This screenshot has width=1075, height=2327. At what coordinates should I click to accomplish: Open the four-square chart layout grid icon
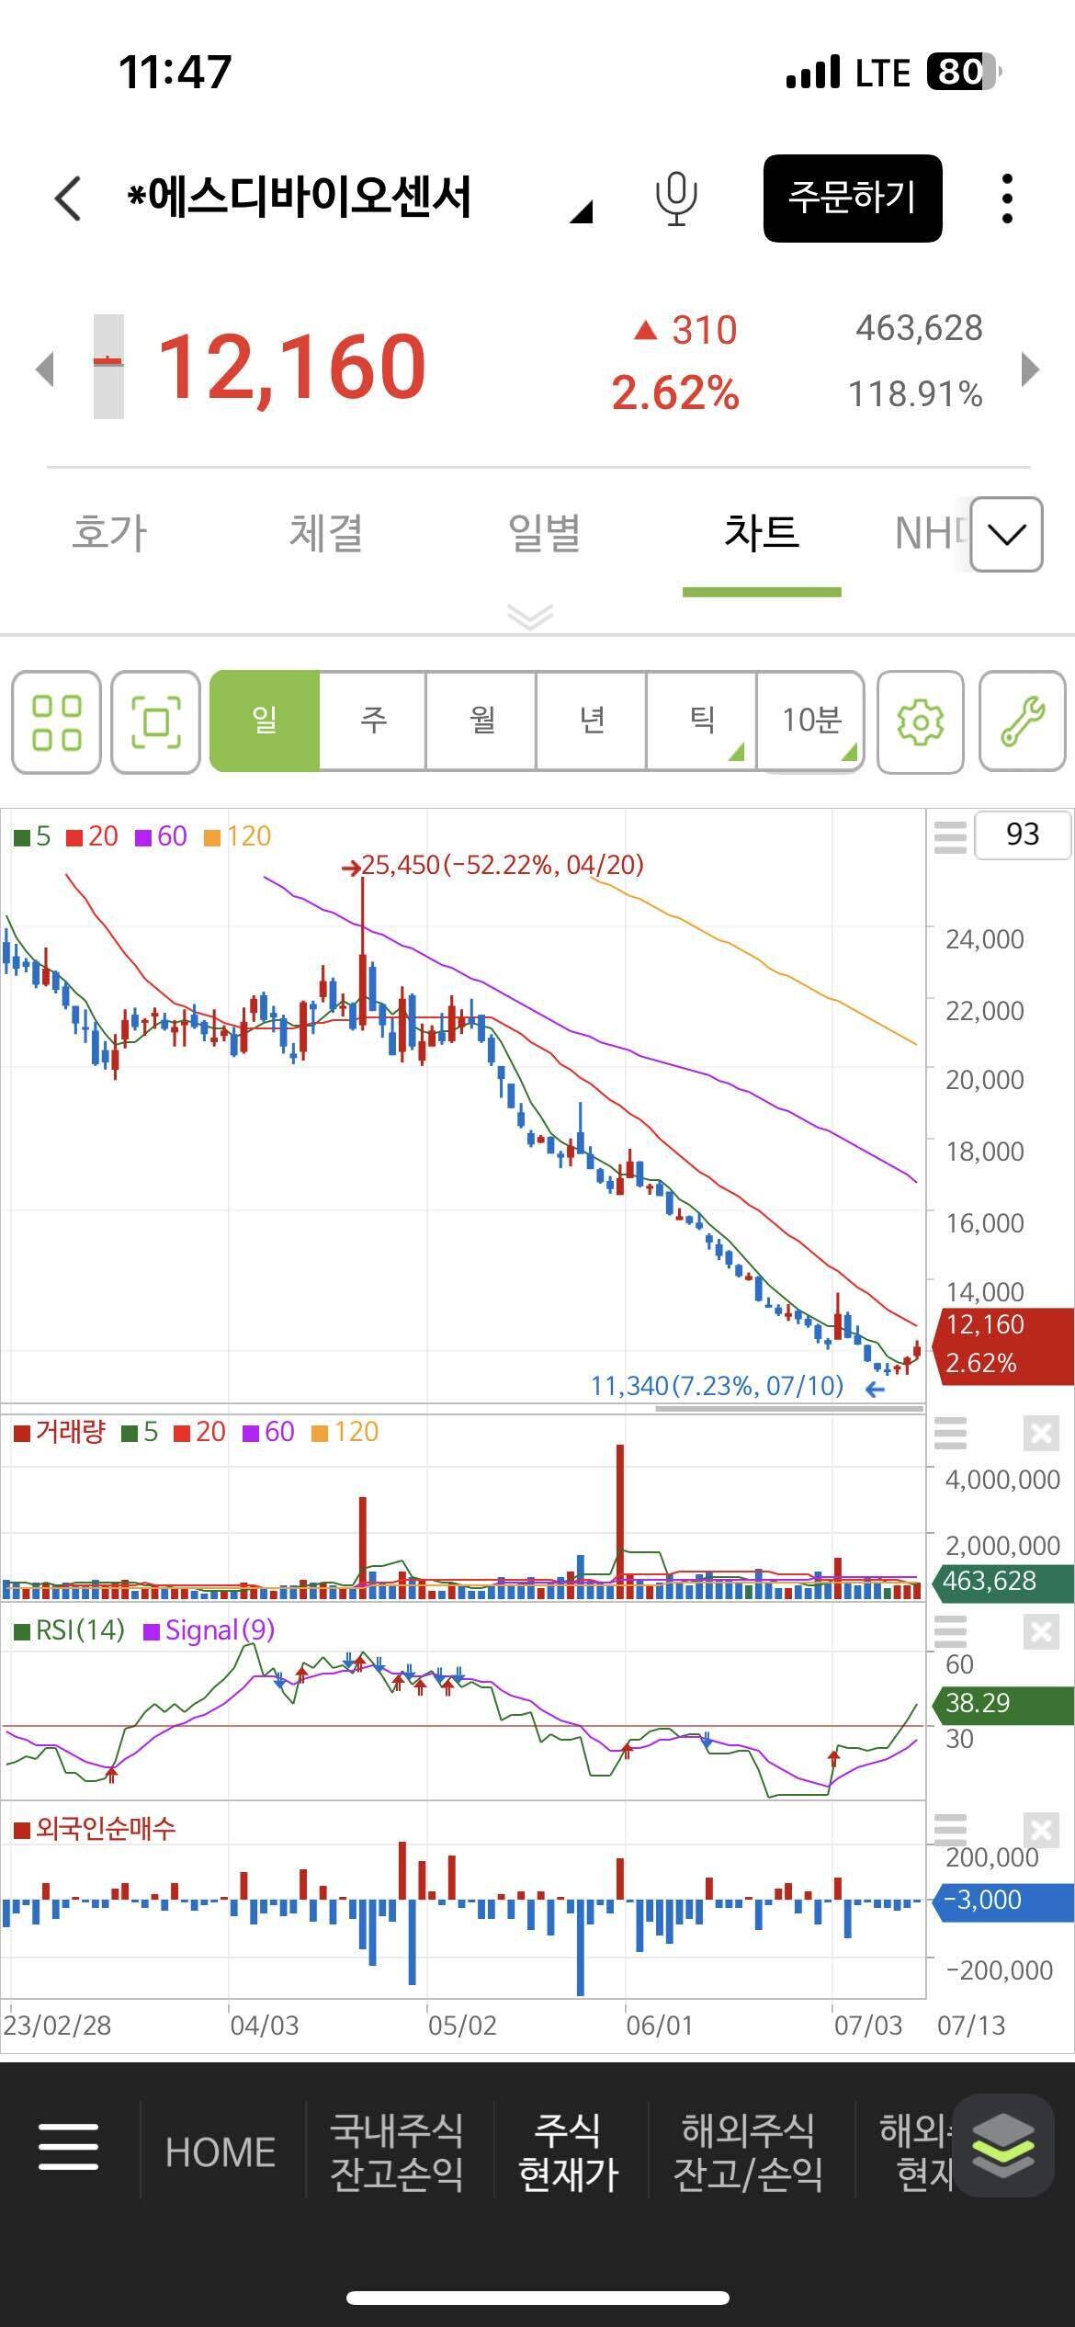56,722
